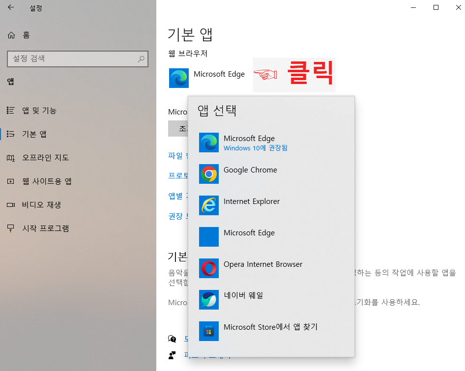Click the Apps for websites icon
This screenshot has width=465, height=371.
[x=11, y=181]
